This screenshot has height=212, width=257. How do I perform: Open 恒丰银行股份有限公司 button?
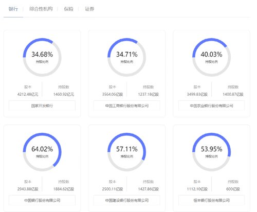(211, 200)
